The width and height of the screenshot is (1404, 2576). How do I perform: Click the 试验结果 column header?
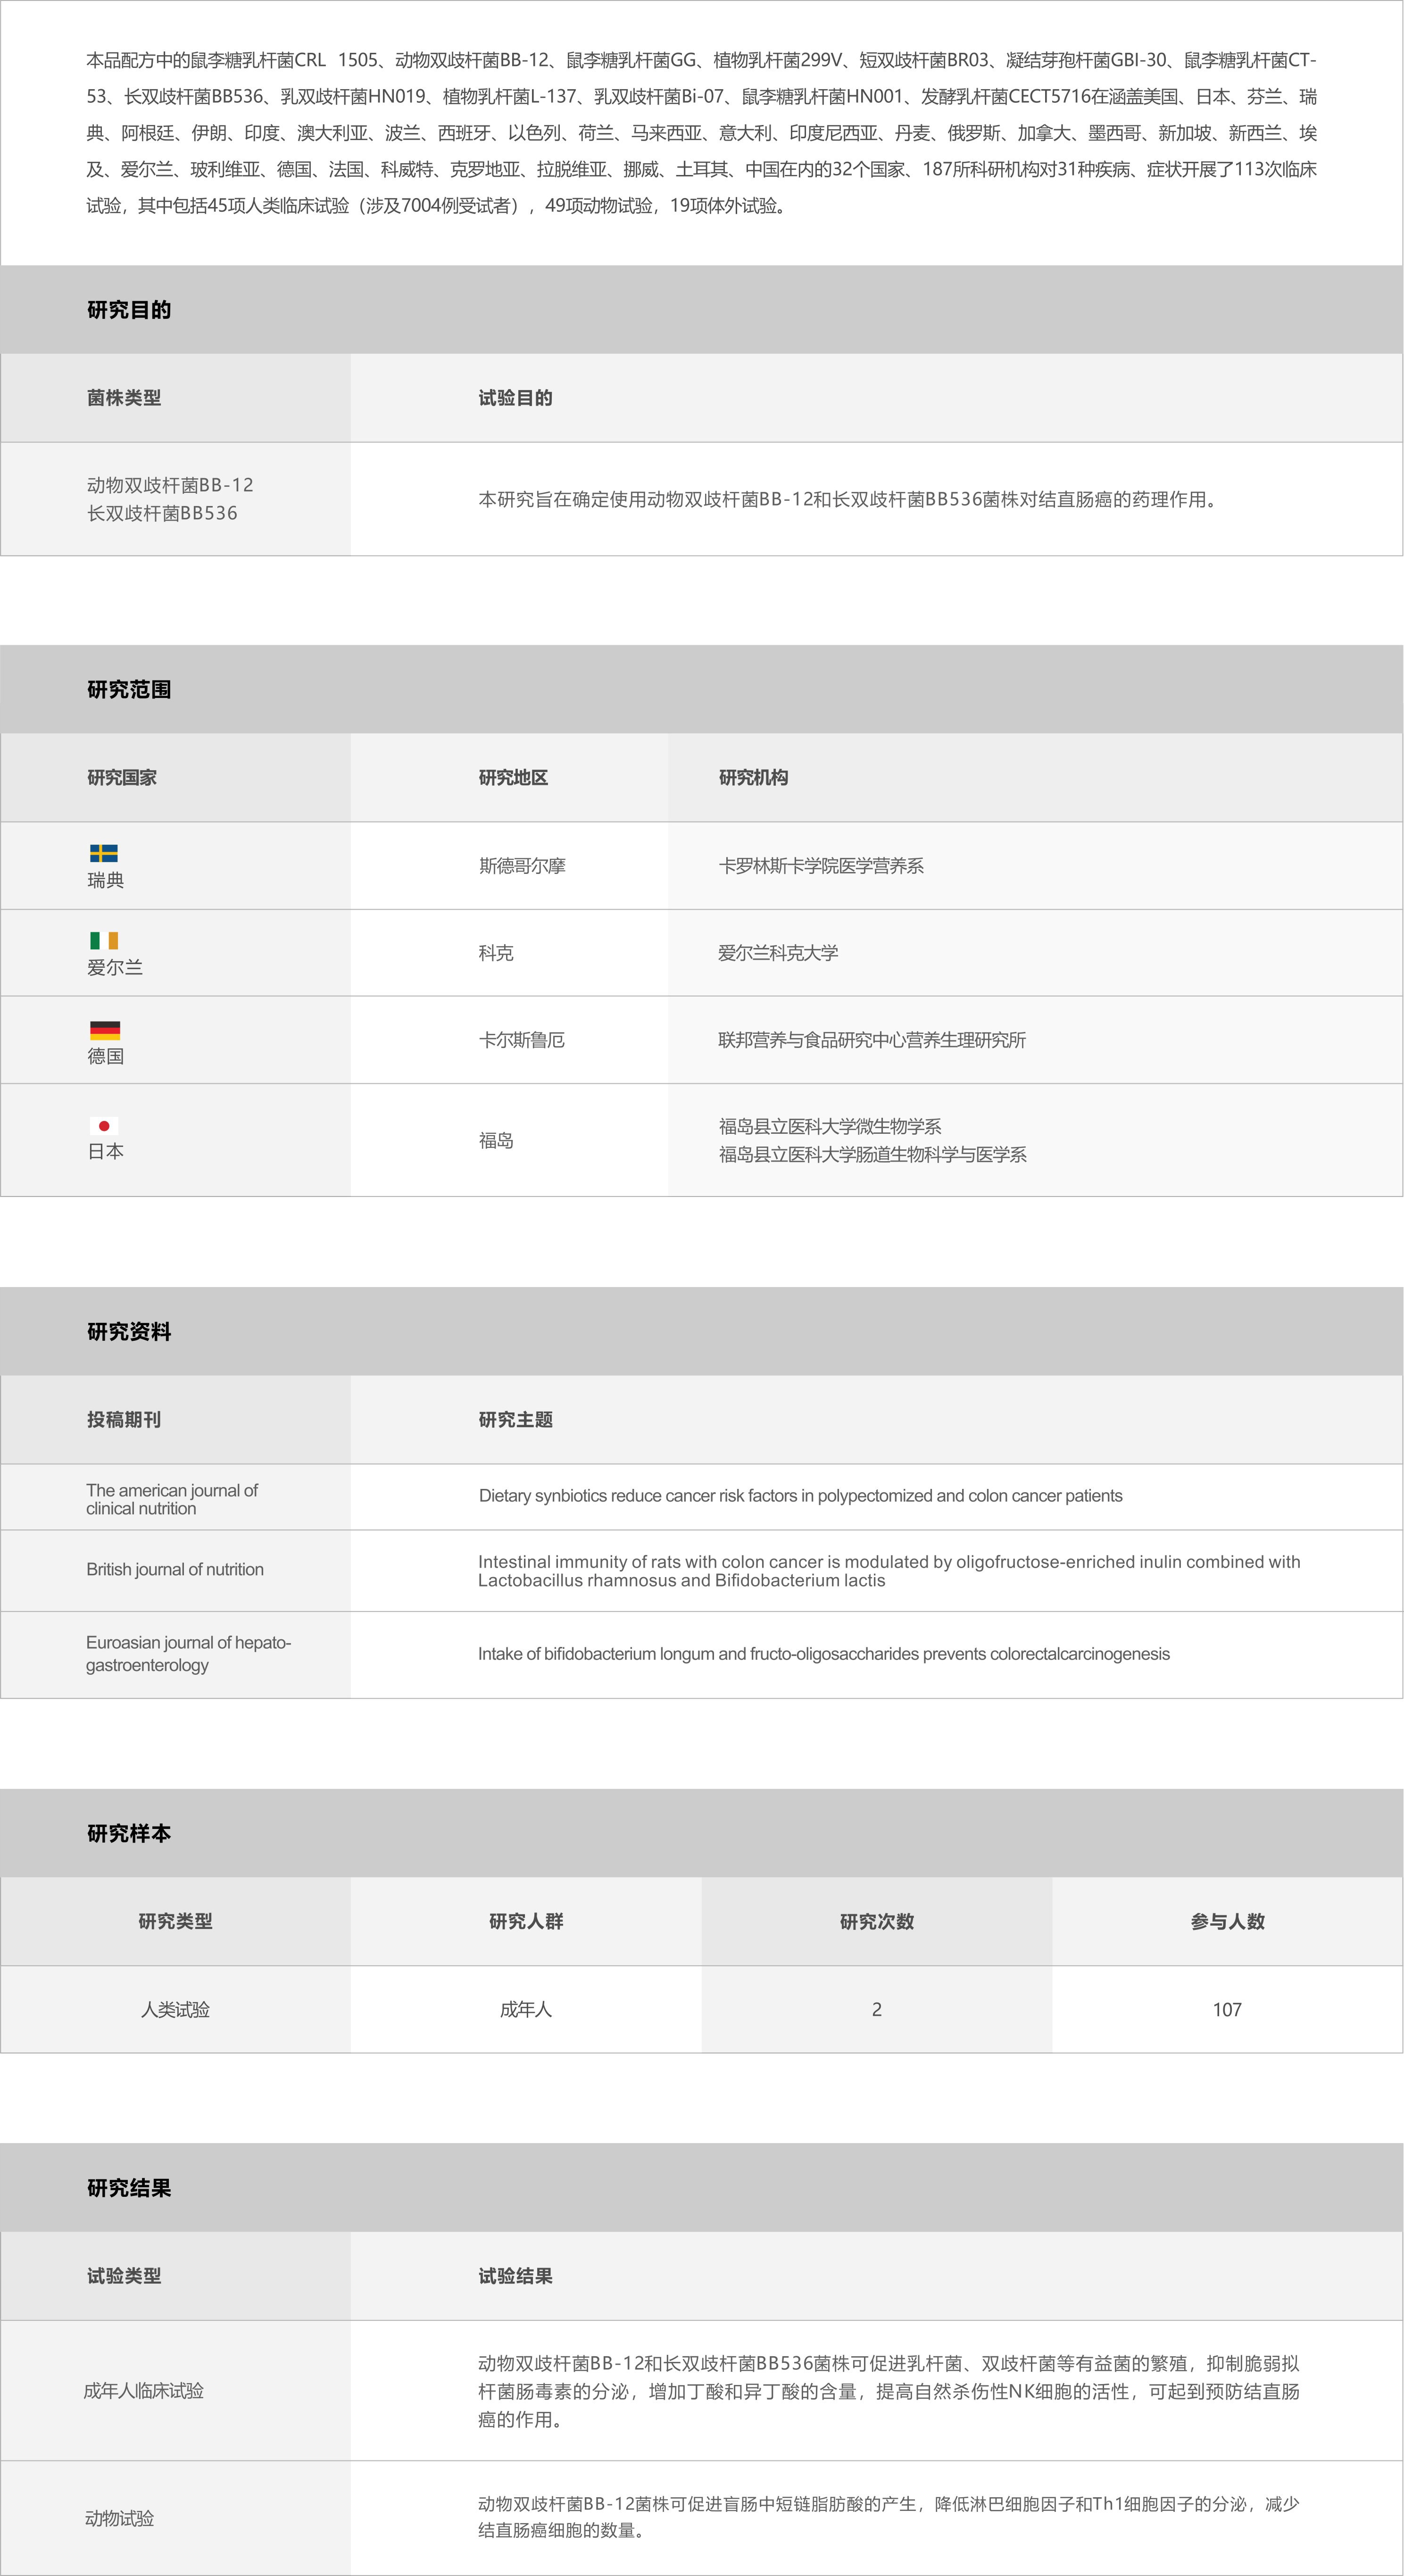coord(515,2275)
